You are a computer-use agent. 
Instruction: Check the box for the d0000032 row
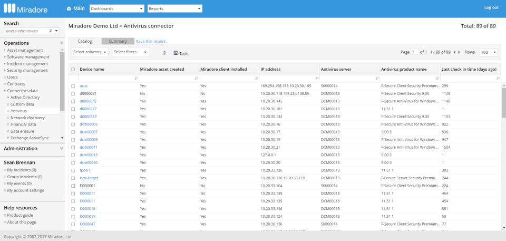(73, 101)
